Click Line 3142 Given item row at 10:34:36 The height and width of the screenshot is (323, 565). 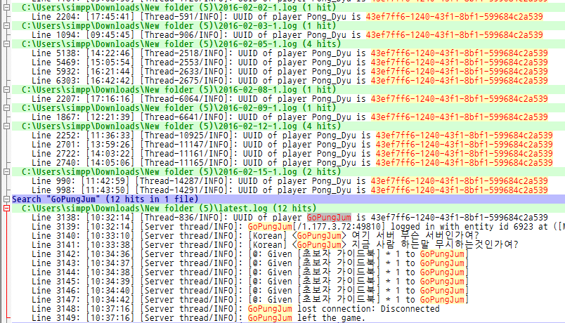[250, 254]
